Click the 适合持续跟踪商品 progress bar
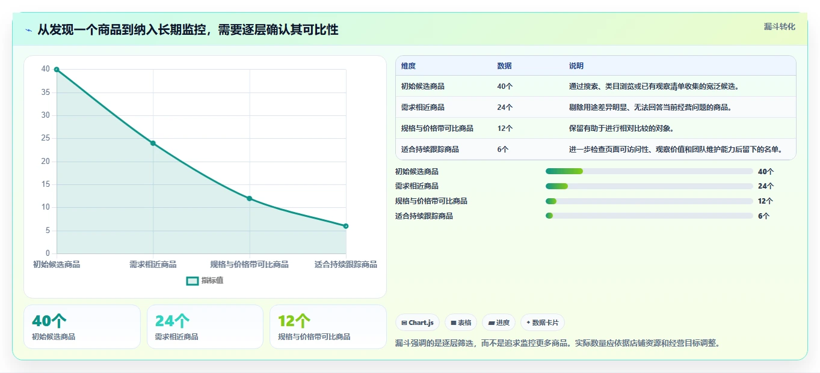Viewport: 820px width, 373px height. click(649, 216)
